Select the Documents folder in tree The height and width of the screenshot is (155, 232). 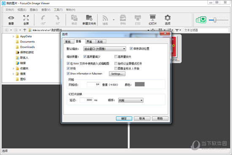pyautogui.click(x=27, y=42)
